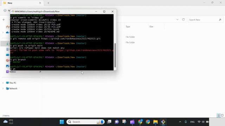Click the Git Bash terminal vertical scrollbar

115,55
